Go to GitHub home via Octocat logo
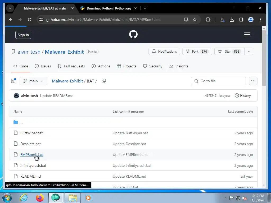 click(133, 34)
